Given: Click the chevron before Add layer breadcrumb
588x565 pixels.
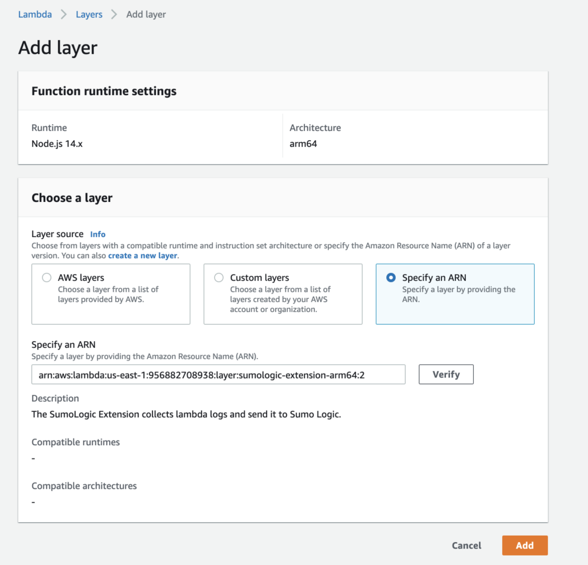Looking at the screenshot, I should [x=114, y=14].
